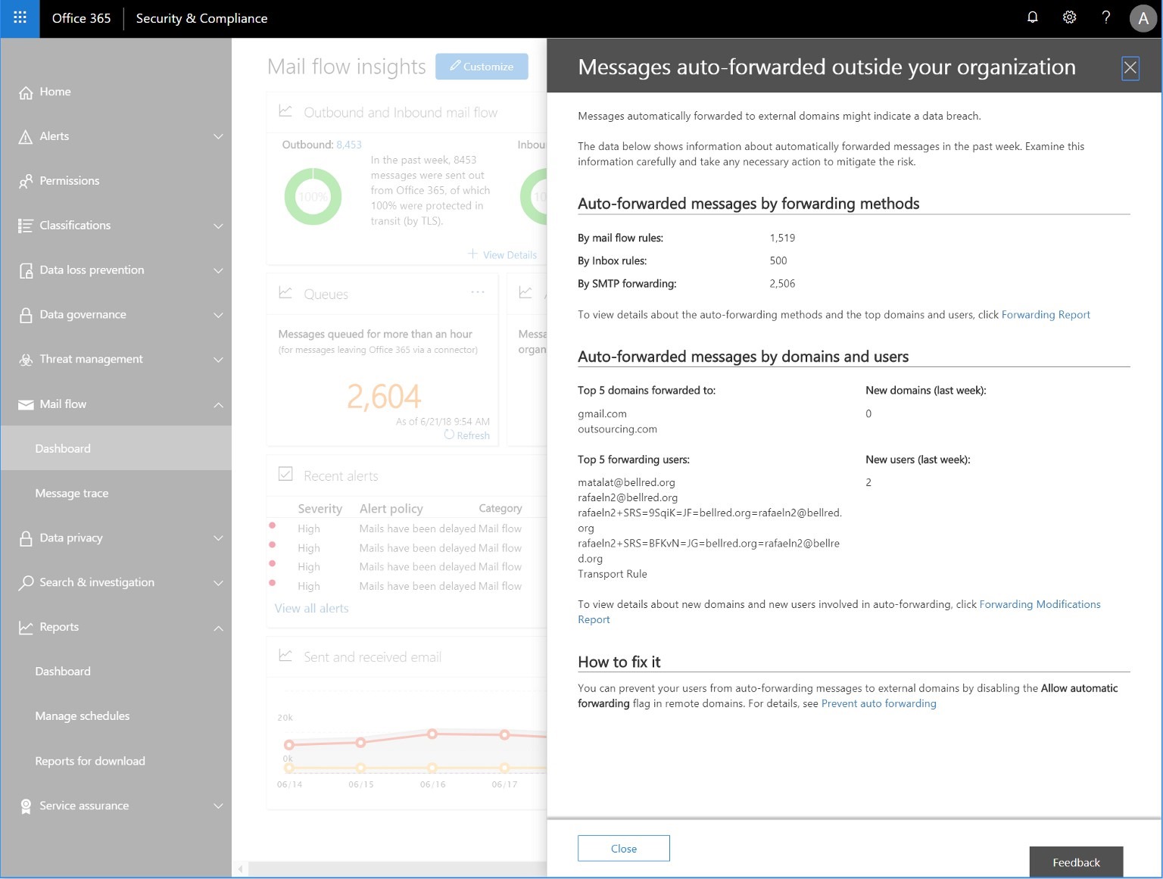Click the checkbox icon beside Recent alerts
The height and width of the screenshot is (879, 1163).
285,475
